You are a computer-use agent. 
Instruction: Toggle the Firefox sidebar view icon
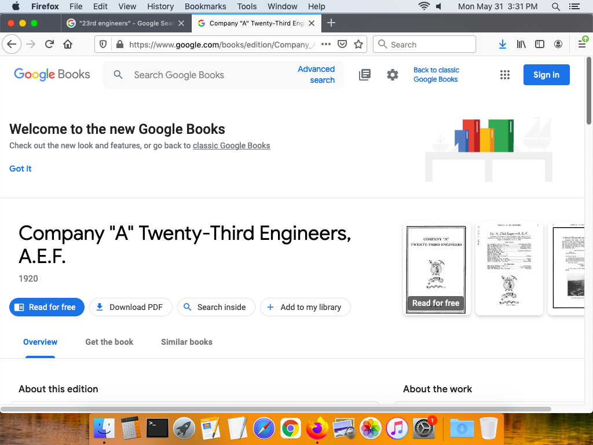pyautogui.click(x=539, y=45)
